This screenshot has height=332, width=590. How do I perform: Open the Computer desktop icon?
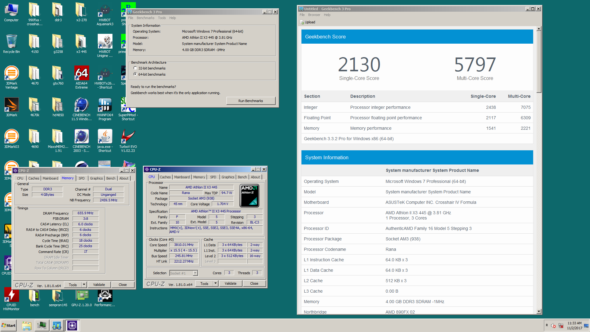(x=11, y=12)
